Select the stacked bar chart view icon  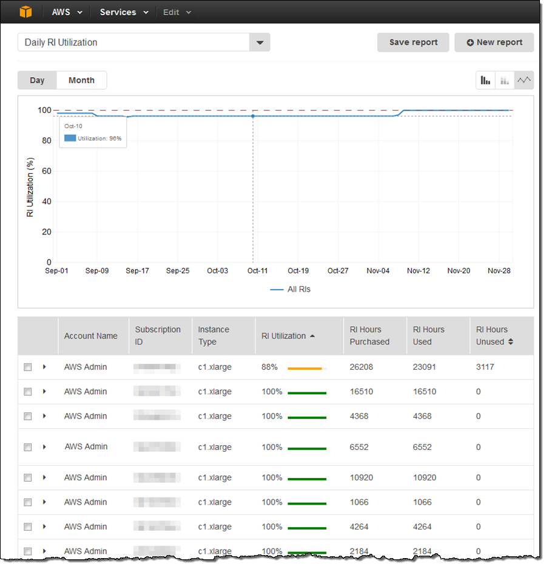(x=504, y=80)
